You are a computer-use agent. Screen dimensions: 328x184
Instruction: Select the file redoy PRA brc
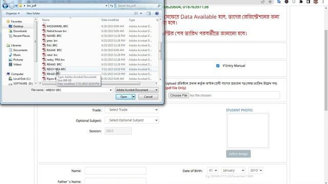56,60
